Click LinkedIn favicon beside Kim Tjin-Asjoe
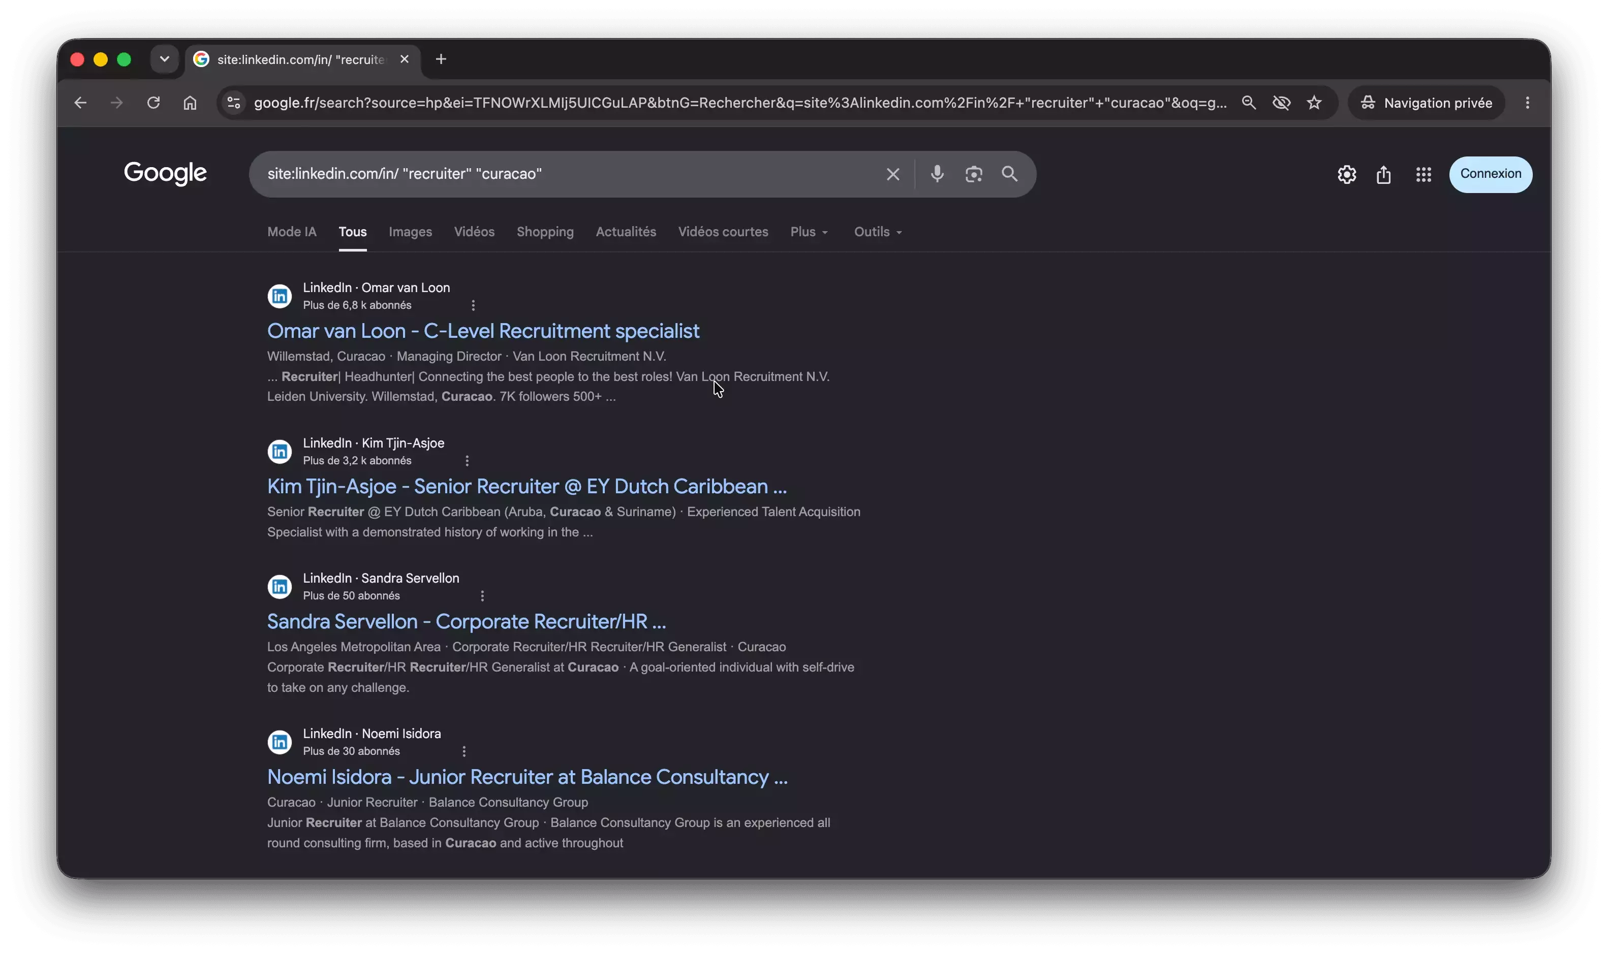Screen dimensions: 1608x954 pyautogui.click(x=280, y=452)
